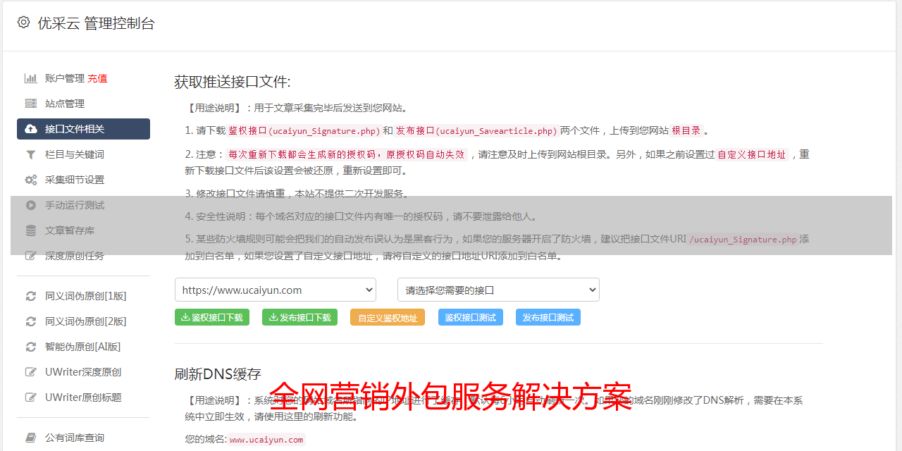902x451 pixels.
Task: Click the server icon next to 站点管理
Action: point(31,104)
